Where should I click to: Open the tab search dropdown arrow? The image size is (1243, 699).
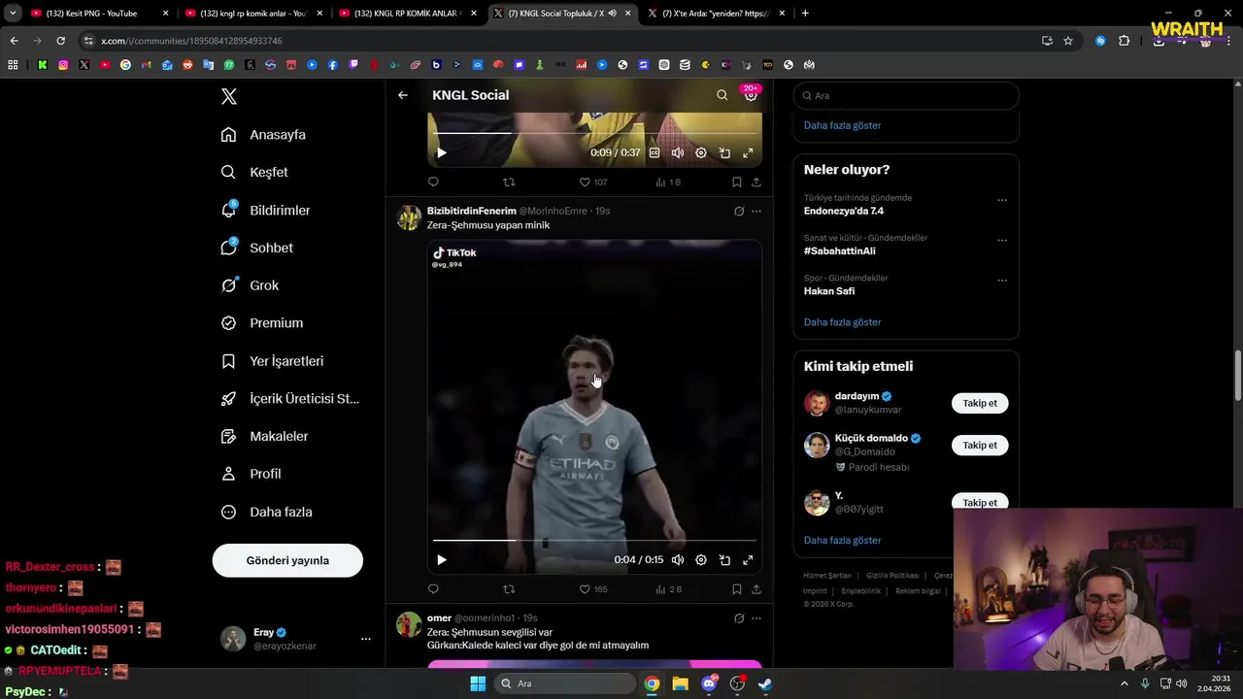[x=13, y=14]
